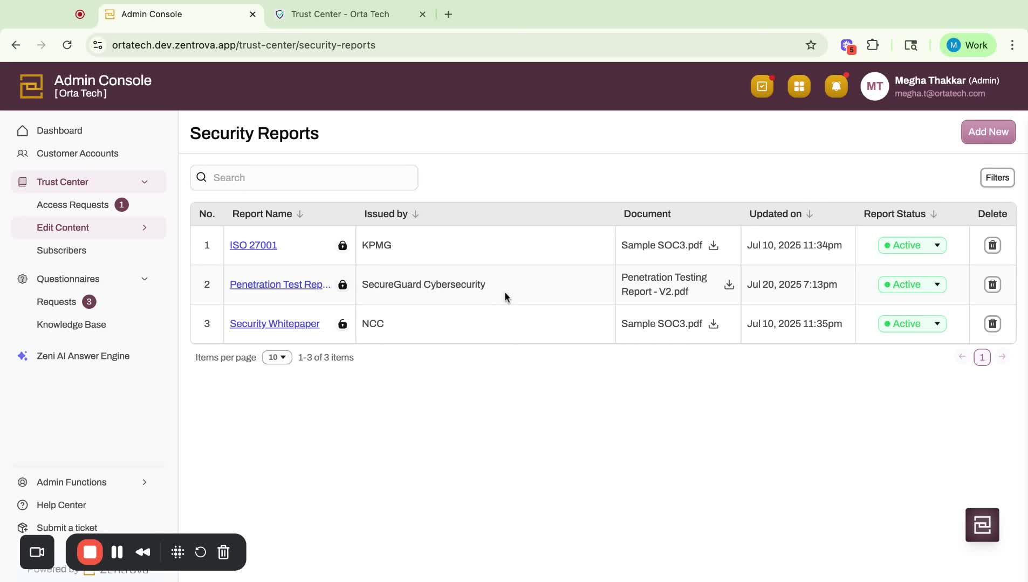The image size is (1028, 582).
Task: Change the items per page dropdown
Action: click(277, 357)
